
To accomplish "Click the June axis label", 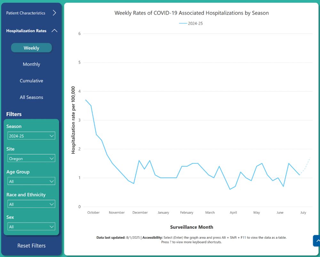I will pos(280,212).
